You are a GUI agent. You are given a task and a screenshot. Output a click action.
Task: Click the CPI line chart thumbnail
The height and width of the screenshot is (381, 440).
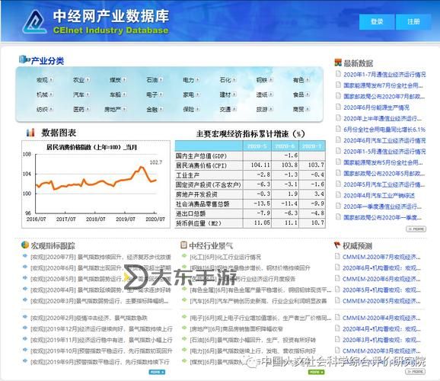tap(96, 184)
